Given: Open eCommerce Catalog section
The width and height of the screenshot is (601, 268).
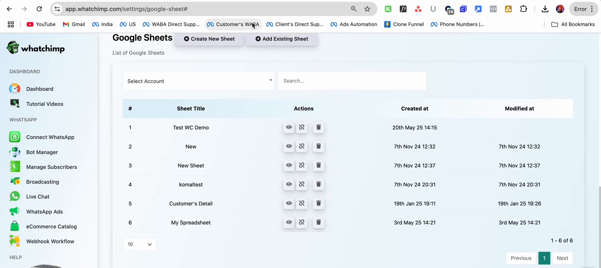Looking at the screenshot, I should [43, 227].
